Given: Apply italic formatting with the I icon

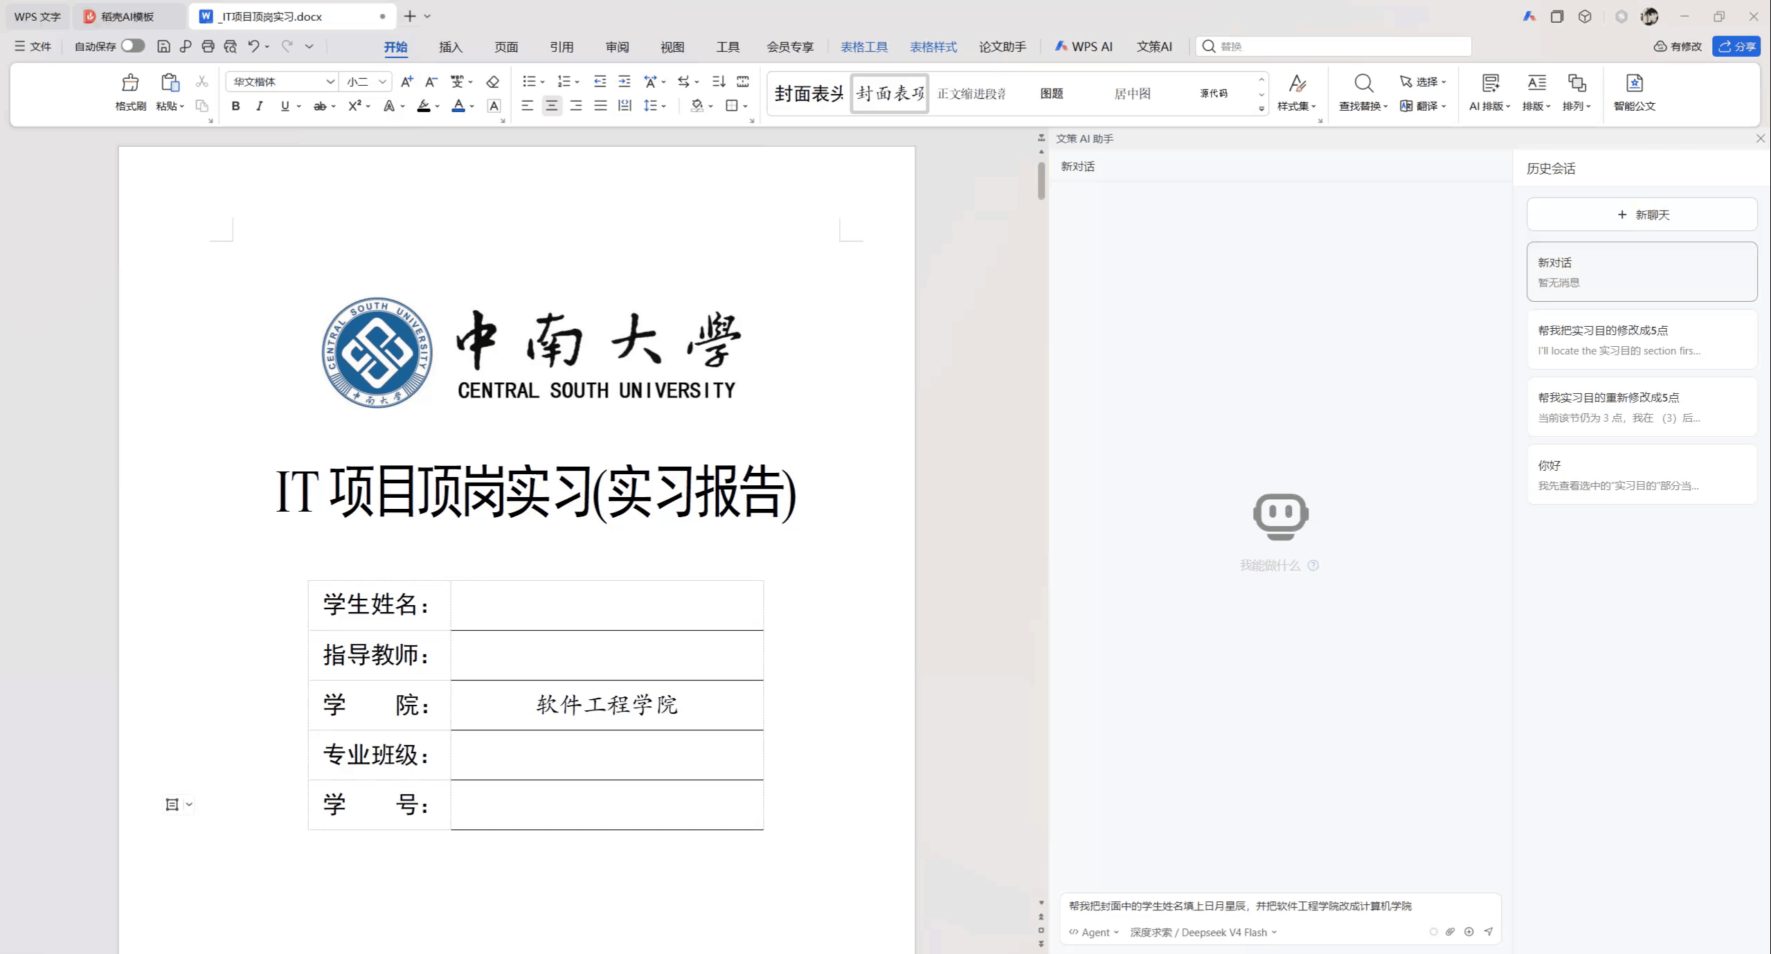Looking at the screenshot, I should click(259, 106).
